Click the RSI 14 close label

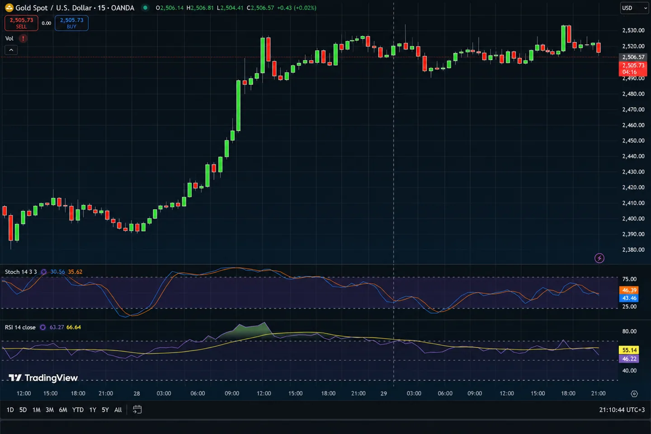[20, 327]
